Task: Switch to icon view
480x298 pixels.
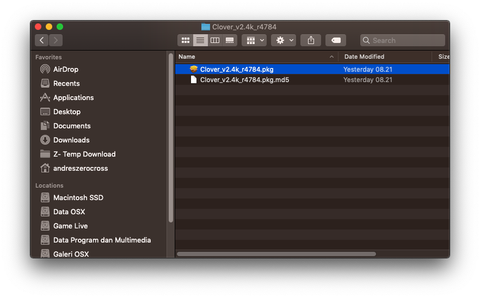Action: click(186, 40)
